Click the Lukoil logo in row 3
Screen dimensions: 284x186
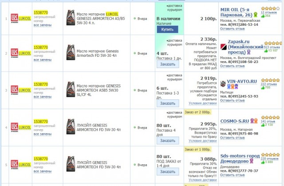coord(14,90)
